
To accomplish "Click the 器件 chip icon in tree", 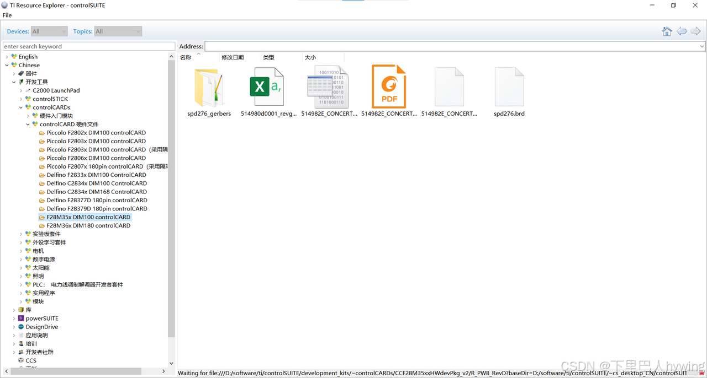I will (21, 73).
